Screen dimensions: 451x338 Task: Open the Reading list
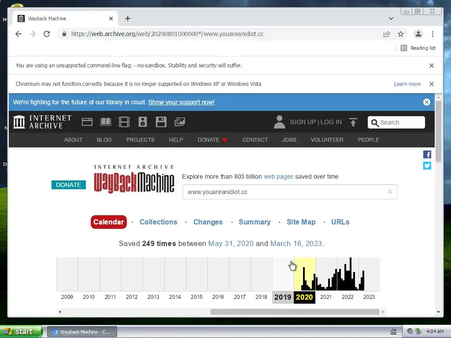(418, 48)
